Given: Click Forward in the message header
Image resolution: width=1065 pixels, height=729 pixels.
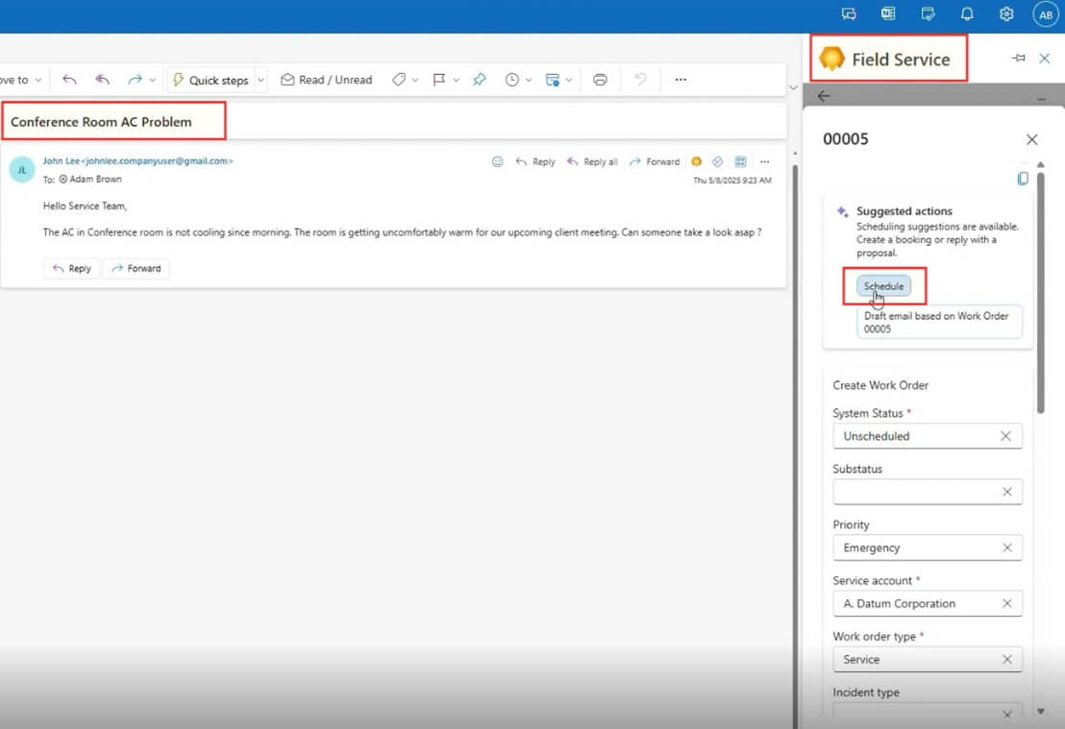Looking at the screenshot, I should (655, 161).
